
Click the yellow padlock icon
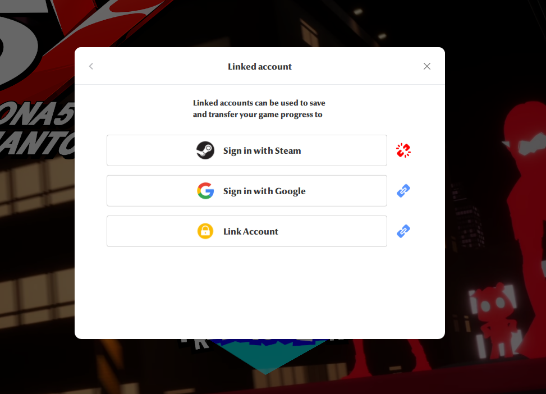pos(205,231)
